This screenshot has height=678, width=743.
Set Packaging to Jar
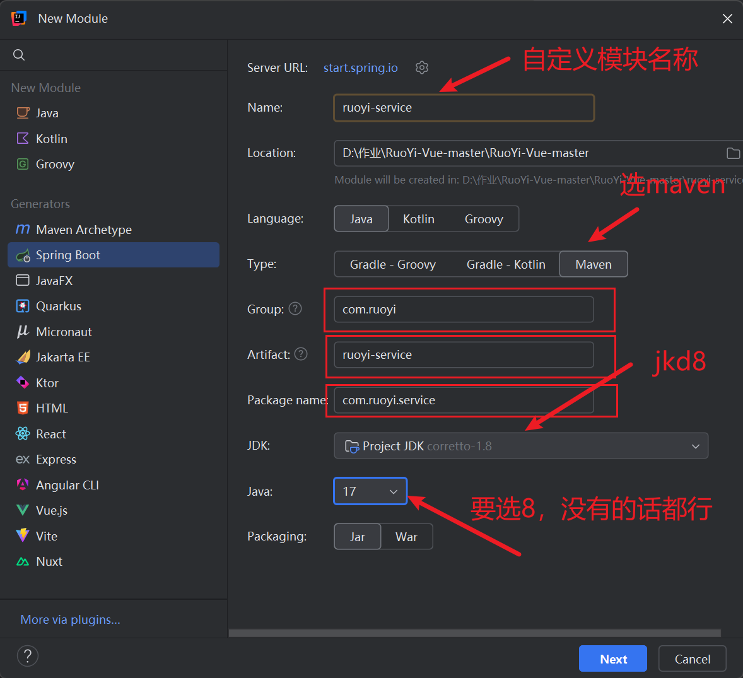tap(357, 537)
